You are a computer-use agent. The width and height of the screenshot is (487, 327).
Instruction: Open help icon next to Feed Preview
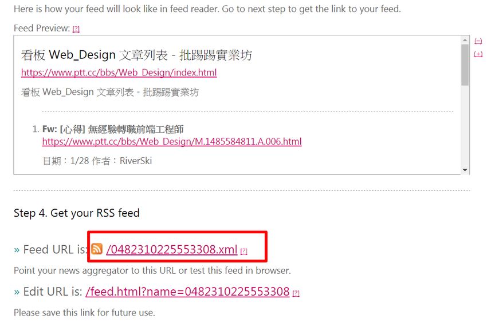point(76,29)
